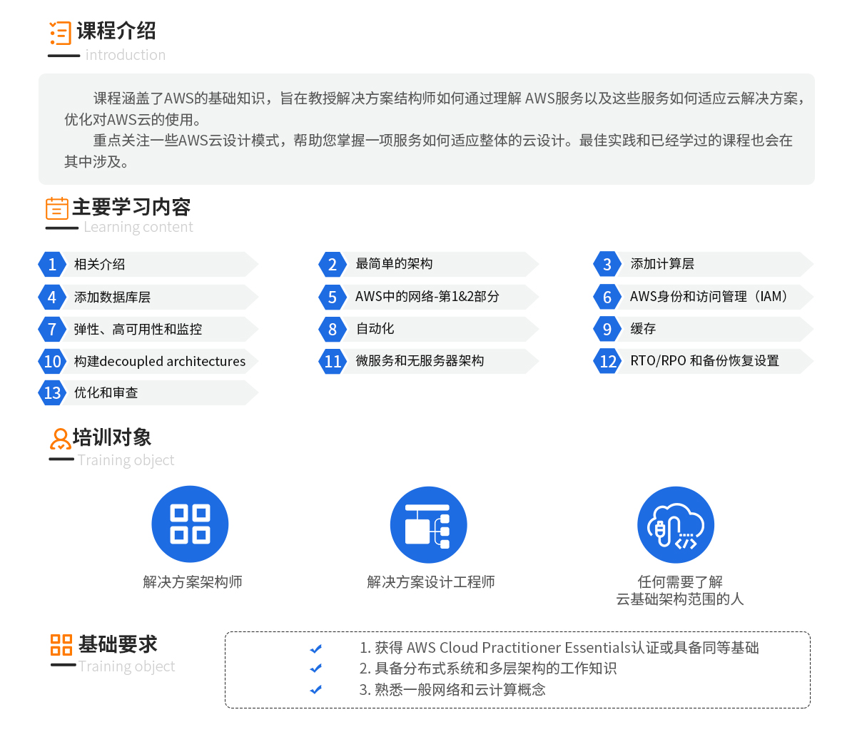
Task: Click the blue grid circle icon for 解决方案架构师
Action: point(190,524)
